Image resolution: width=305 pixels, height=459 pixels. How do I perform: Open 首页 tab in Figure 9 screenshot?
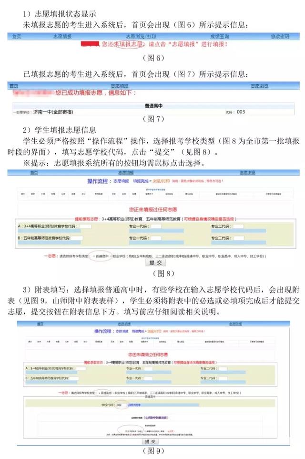(40, 324)
